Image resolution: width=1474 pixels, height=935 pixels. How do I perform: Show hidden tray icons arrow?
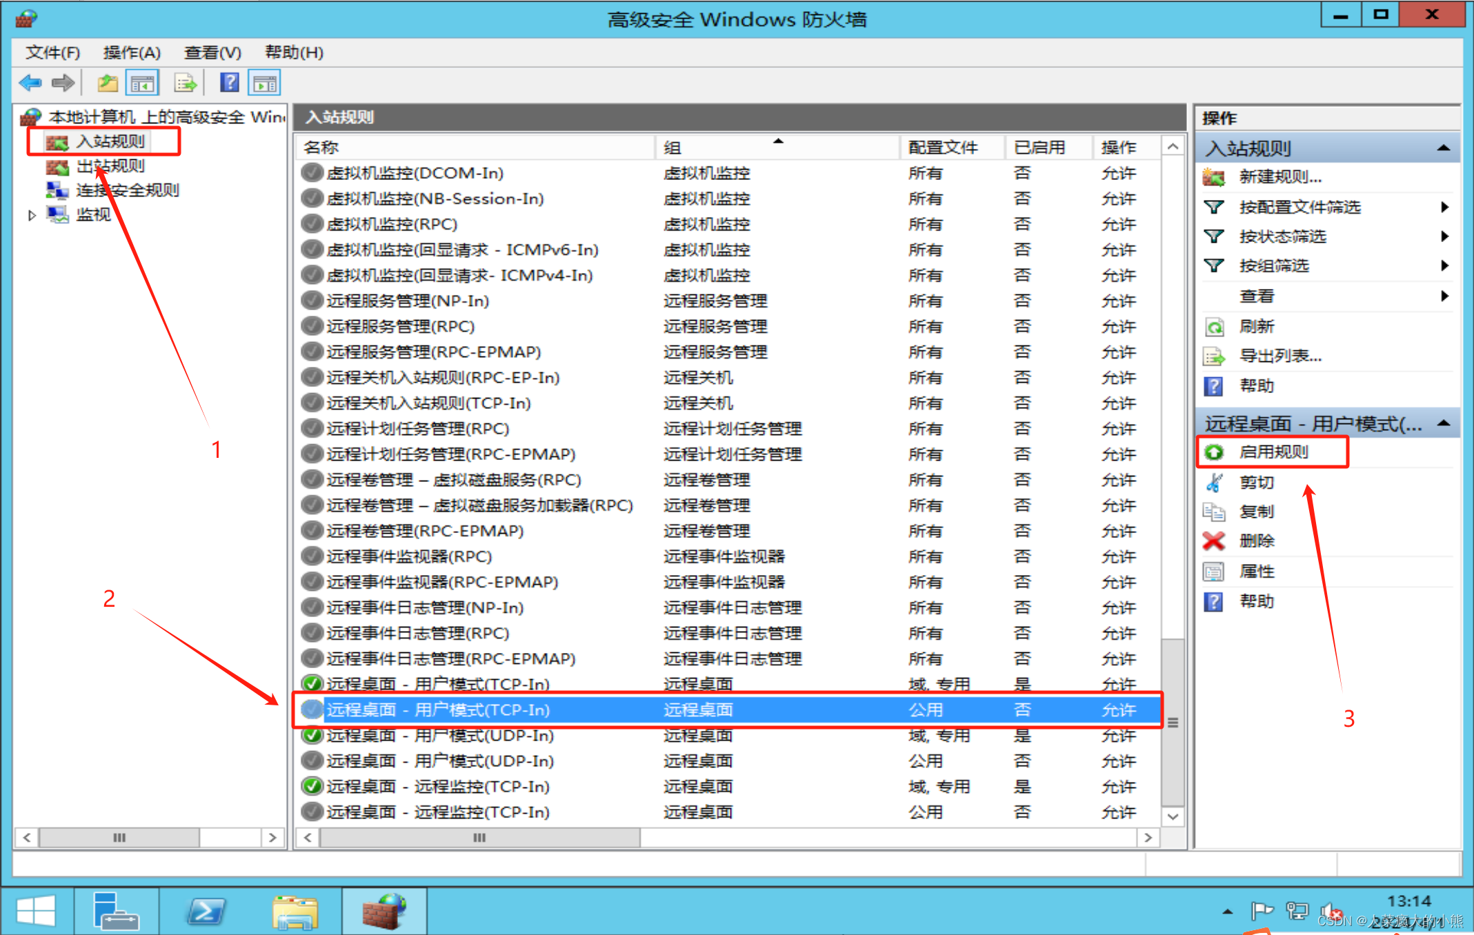point(1228,912)
